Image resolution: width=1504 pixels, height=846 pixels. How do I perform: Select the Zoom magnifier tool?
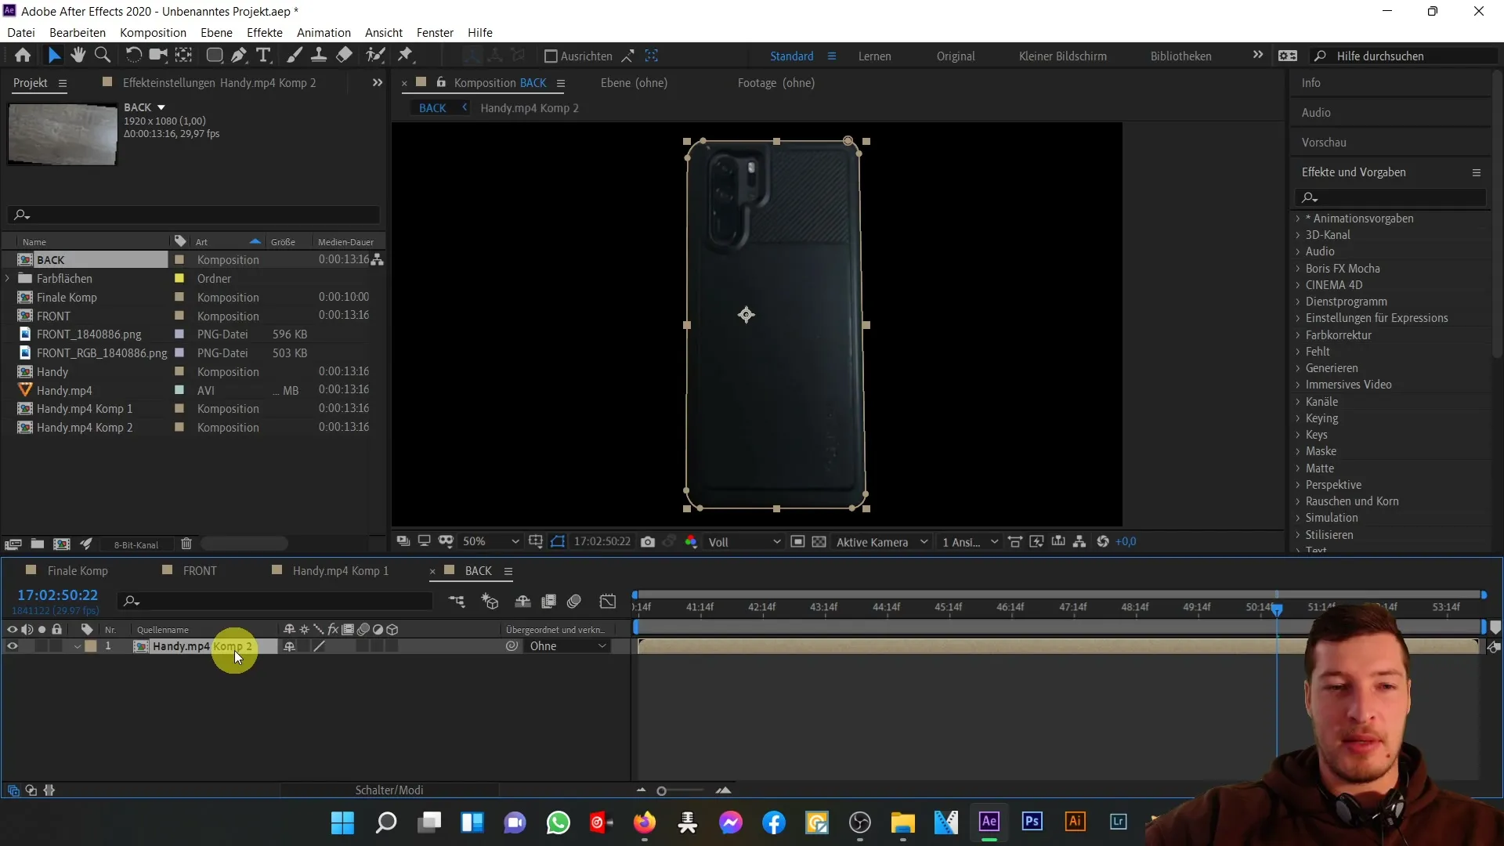click(x=102, y=56)
